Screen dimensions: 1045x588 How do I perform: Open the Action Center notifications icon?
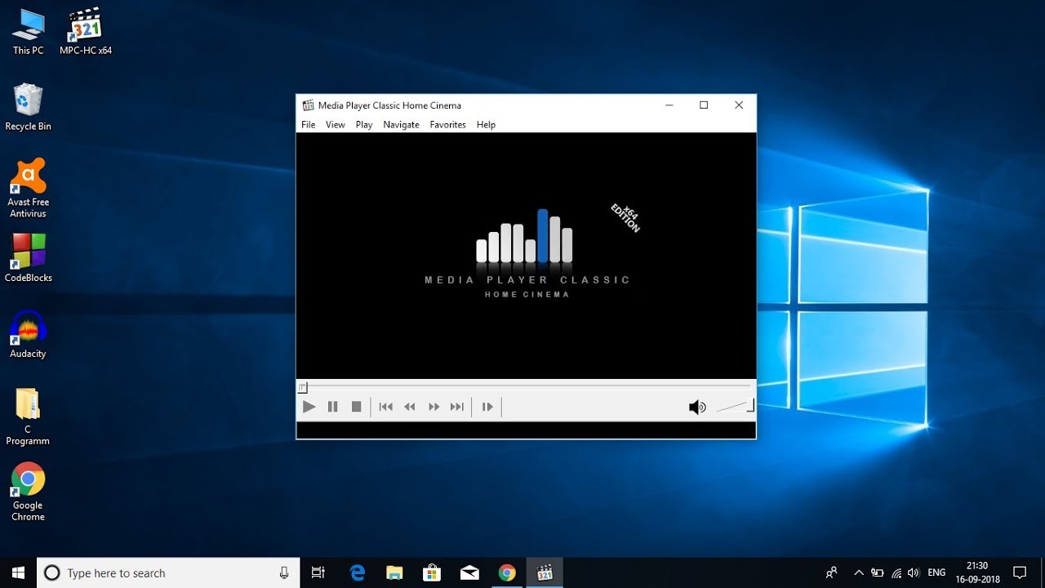click(x=1020, y=572)
